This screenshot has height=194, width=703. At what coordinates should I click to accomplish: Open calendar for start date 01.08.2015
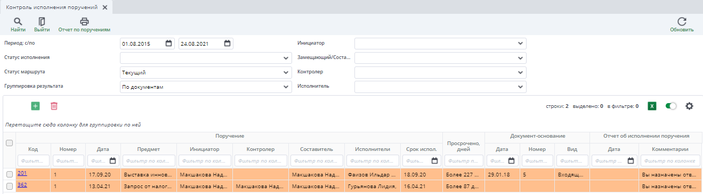tap(169, 44)
